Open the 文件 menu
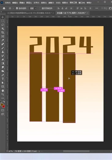112x160 pixels. tap(8, 3)
